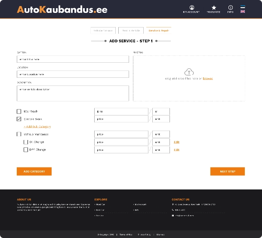The image size is (262, 238).
Task: Open the Favourite star icon
Action: 214,7
